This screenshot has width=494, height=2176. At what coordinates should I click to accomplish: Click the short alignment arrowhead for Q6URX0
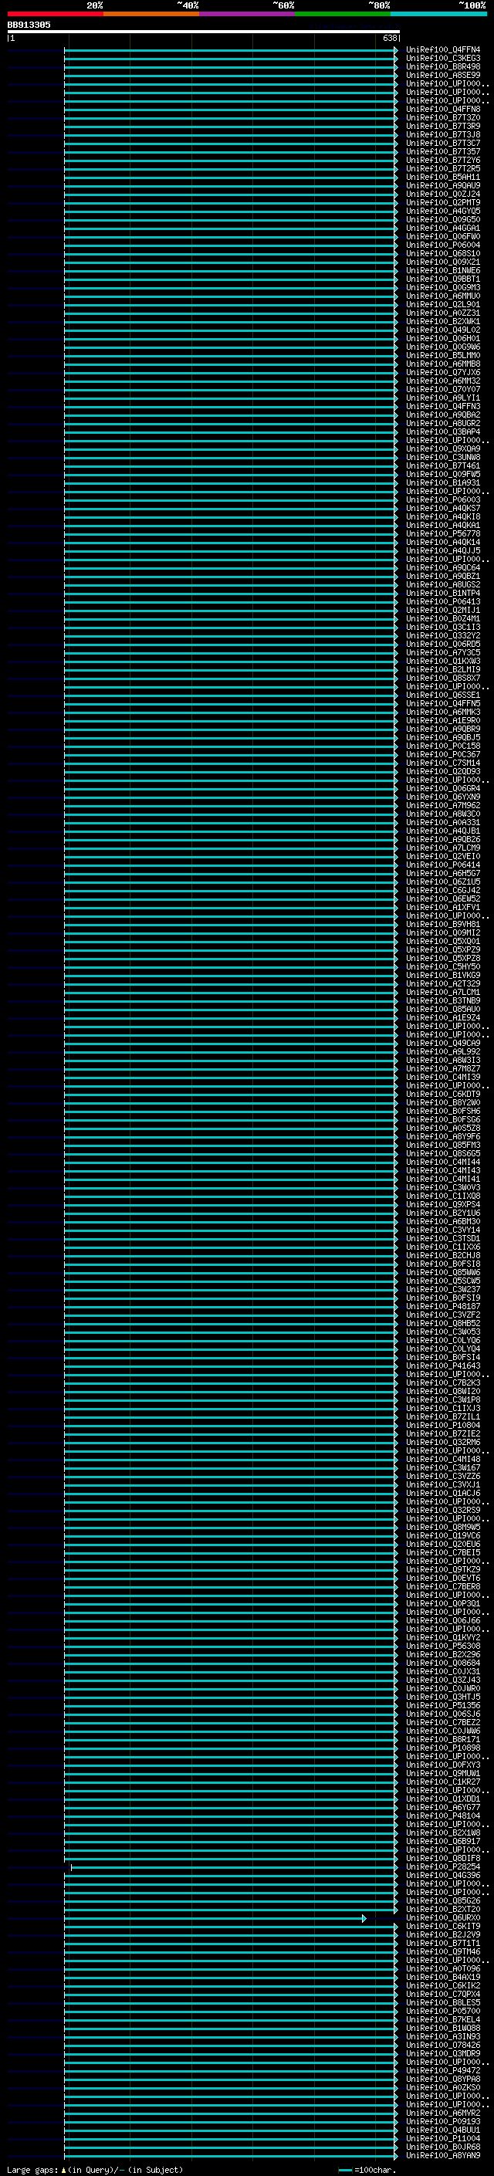[364, 1918]
